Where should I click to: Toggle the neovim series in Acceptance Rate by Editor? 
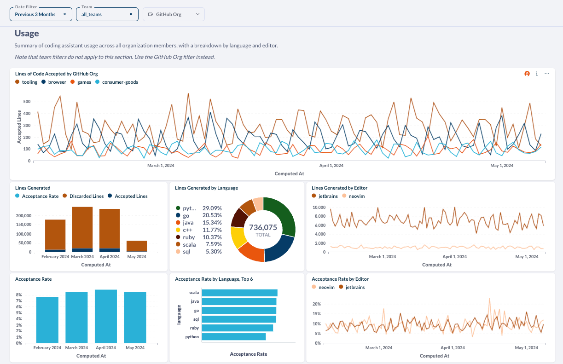[315, 287]
